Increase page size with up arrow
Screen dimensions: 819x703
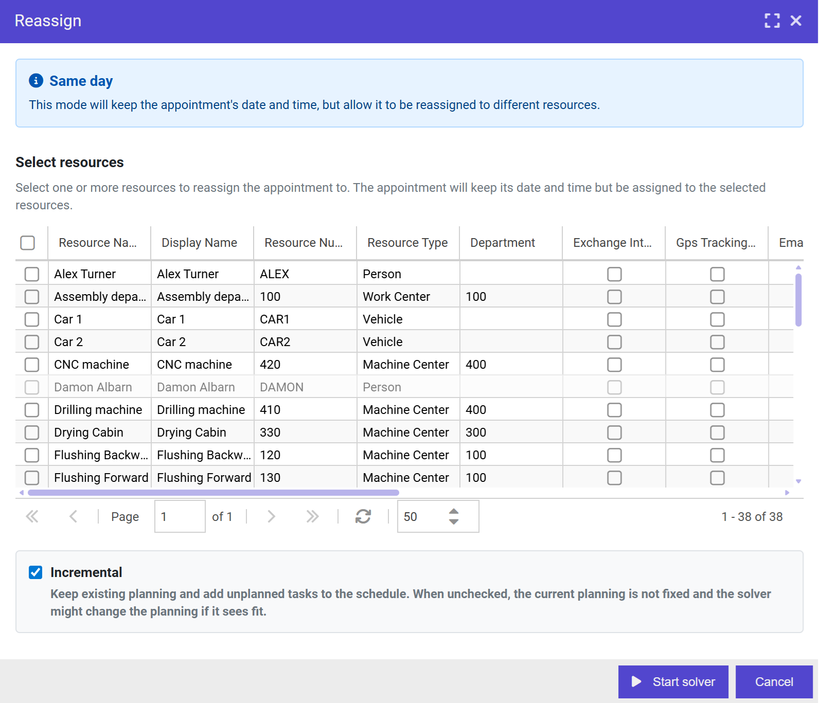point(453,511)
